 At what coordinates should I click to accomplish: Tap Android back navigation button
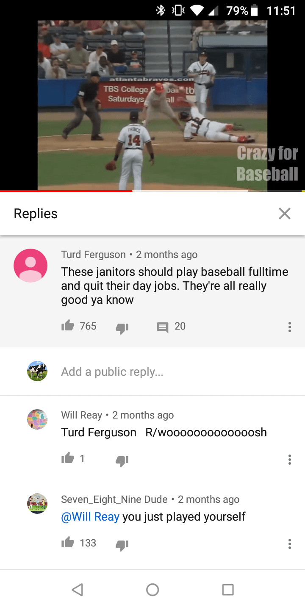tap(77, 590)
